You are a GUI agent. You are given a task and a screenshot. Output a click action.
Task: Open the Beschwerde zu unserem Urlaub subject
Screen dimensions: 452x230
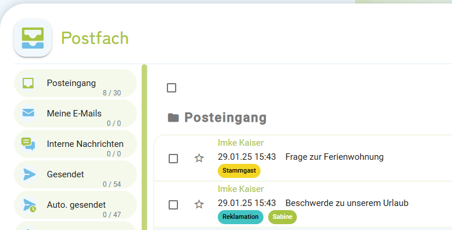tap(347, 203)
